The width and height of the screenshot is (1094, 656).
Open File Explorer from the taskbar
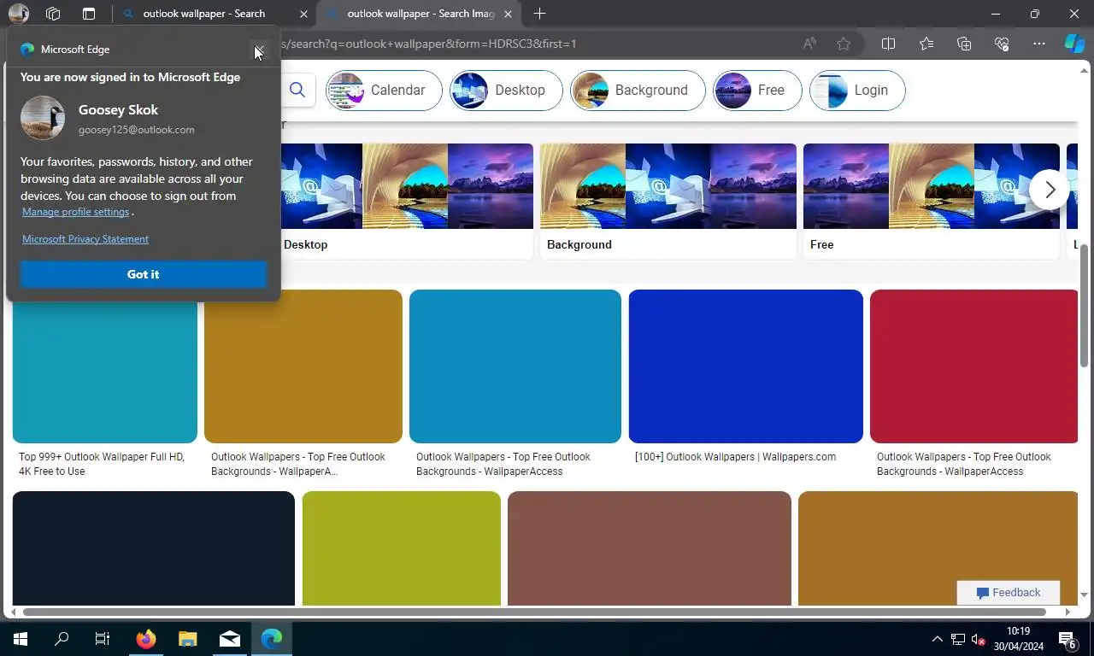(x=187, y=639)
